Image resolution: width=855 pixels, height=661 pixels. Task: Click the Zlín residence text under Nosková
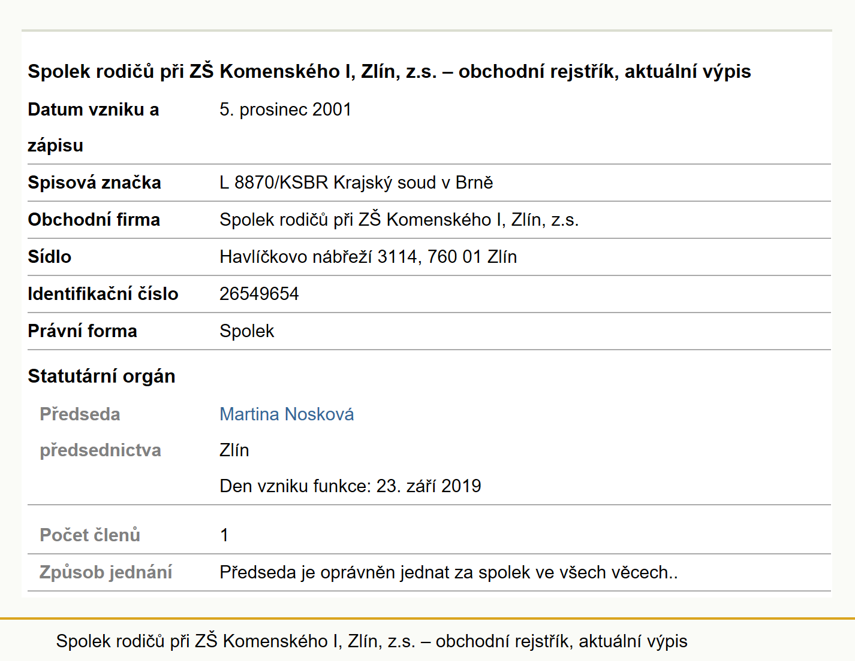pyautogui.click(x=234, y=450)
